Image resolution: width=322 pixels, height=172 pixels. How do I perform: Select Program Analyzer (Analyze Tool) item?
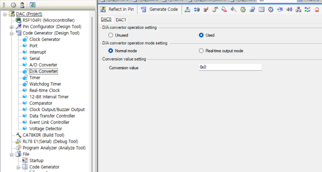tap(54, 148)
